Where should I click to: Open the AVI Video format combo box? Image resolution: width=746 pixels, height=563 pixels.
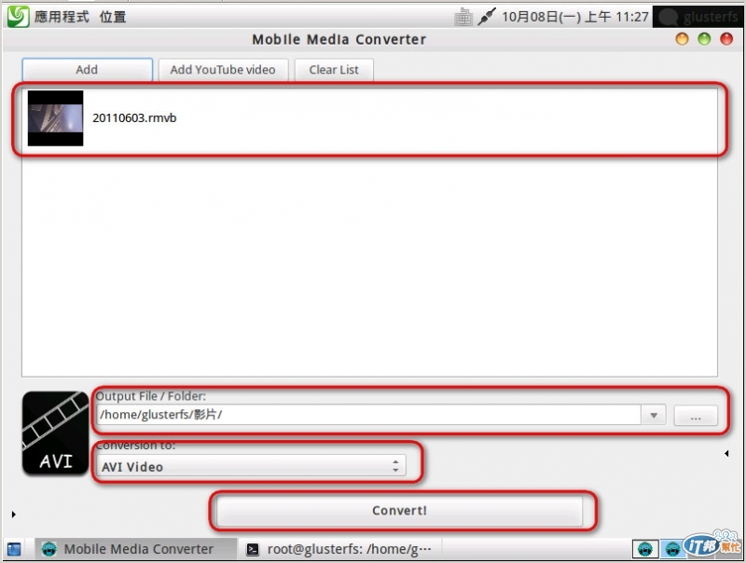pyautogui.click(x=251, y=466)
